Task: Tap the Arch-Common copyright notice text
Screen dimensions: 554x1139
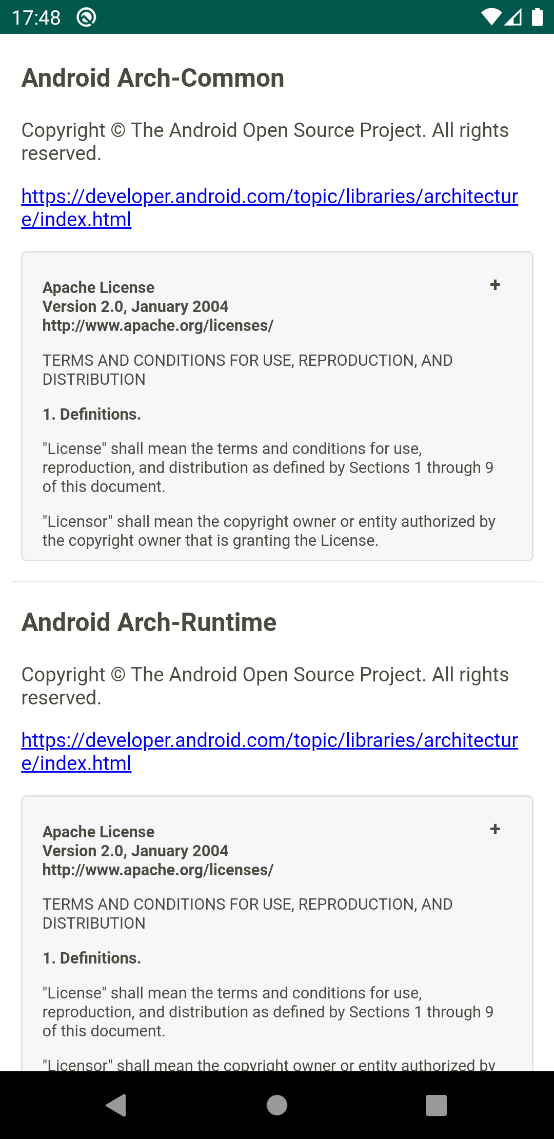Action: [265, 142]
